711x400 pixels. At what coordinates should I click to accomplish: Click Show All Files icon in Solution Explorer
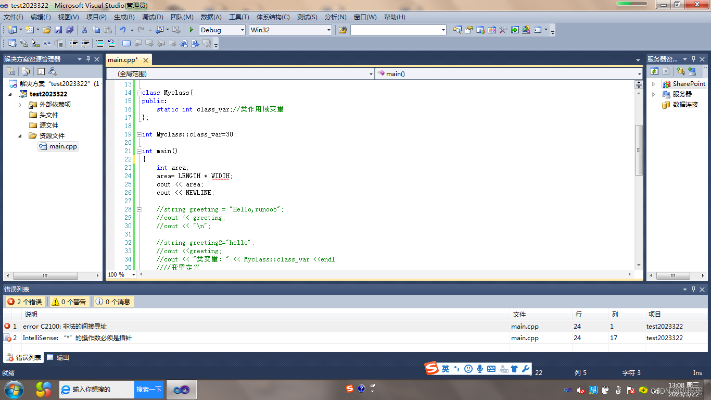(26, 71)
